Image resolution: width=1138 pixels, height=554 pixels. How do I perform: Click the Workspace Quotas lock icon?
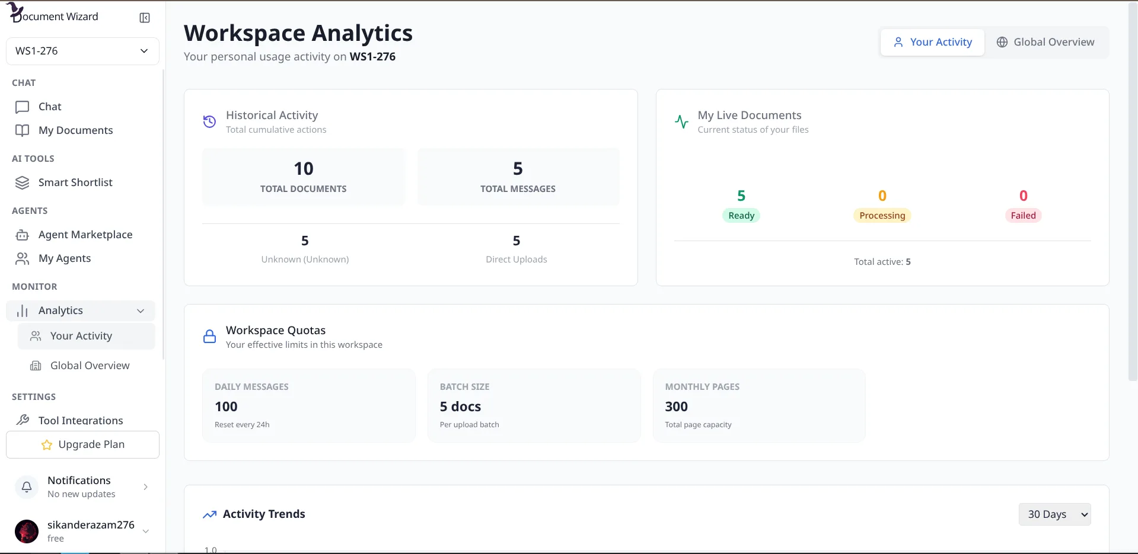tap(209, 337)
